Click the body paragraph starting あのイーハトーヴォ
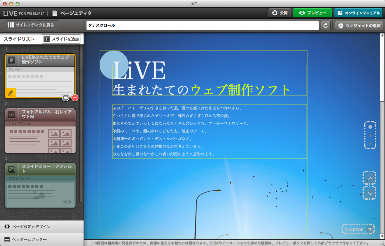The width and height of the screenshot is (385, 246). [209, 131]
